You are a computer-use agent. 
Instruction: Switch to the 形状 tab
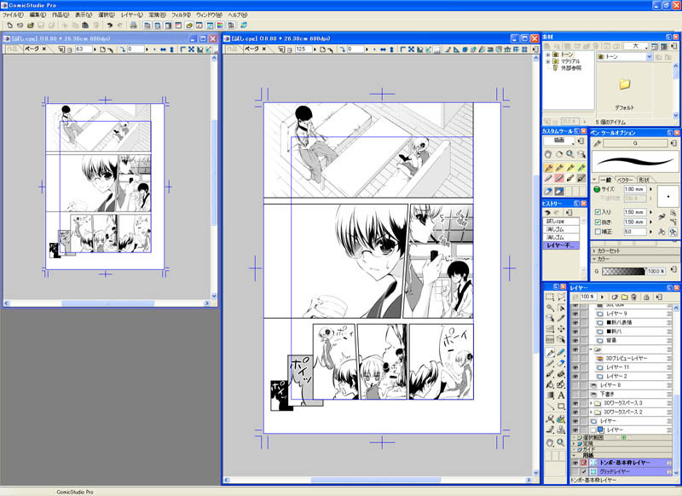coord(644,180)
